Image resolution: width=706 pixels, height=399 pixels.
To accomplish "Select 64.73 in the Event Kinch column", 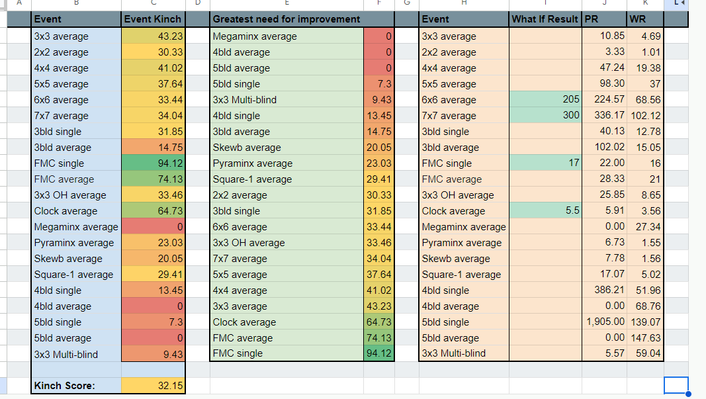I will (153, 211).
